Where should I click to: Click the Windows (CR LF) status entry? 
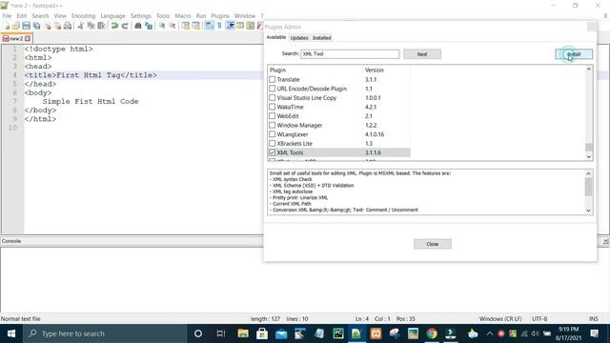[x=500, y=319]
